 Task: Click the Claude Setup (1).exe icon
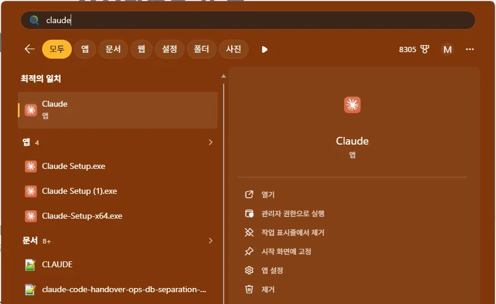coord(31,191)
